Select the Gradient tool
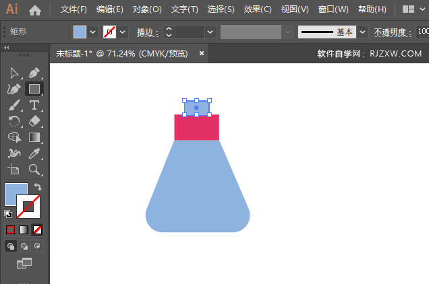The height and width of the screenshot is (284, 429). [x=34, y=137]
